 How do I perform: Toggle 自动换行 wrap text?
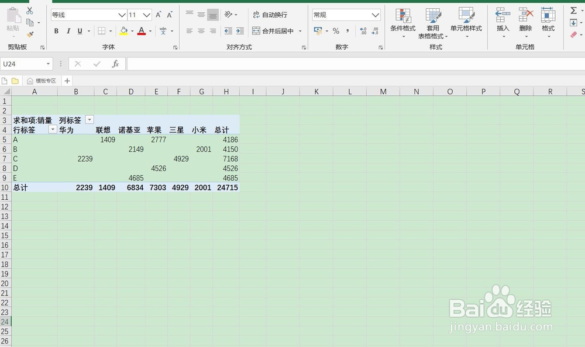point(270,15)
